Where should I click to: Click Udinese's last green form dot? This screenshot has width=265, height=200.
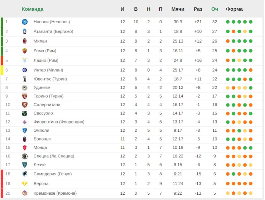tap(251, 88)
